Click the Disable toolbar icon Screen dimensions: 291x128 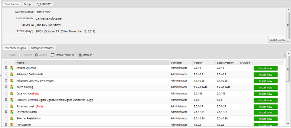[x=21, y=55]
